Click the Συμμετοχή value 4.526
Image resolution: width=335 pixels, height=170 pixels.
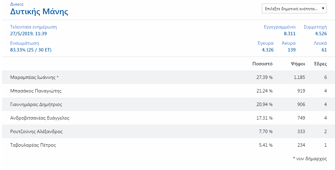(321, 34)
